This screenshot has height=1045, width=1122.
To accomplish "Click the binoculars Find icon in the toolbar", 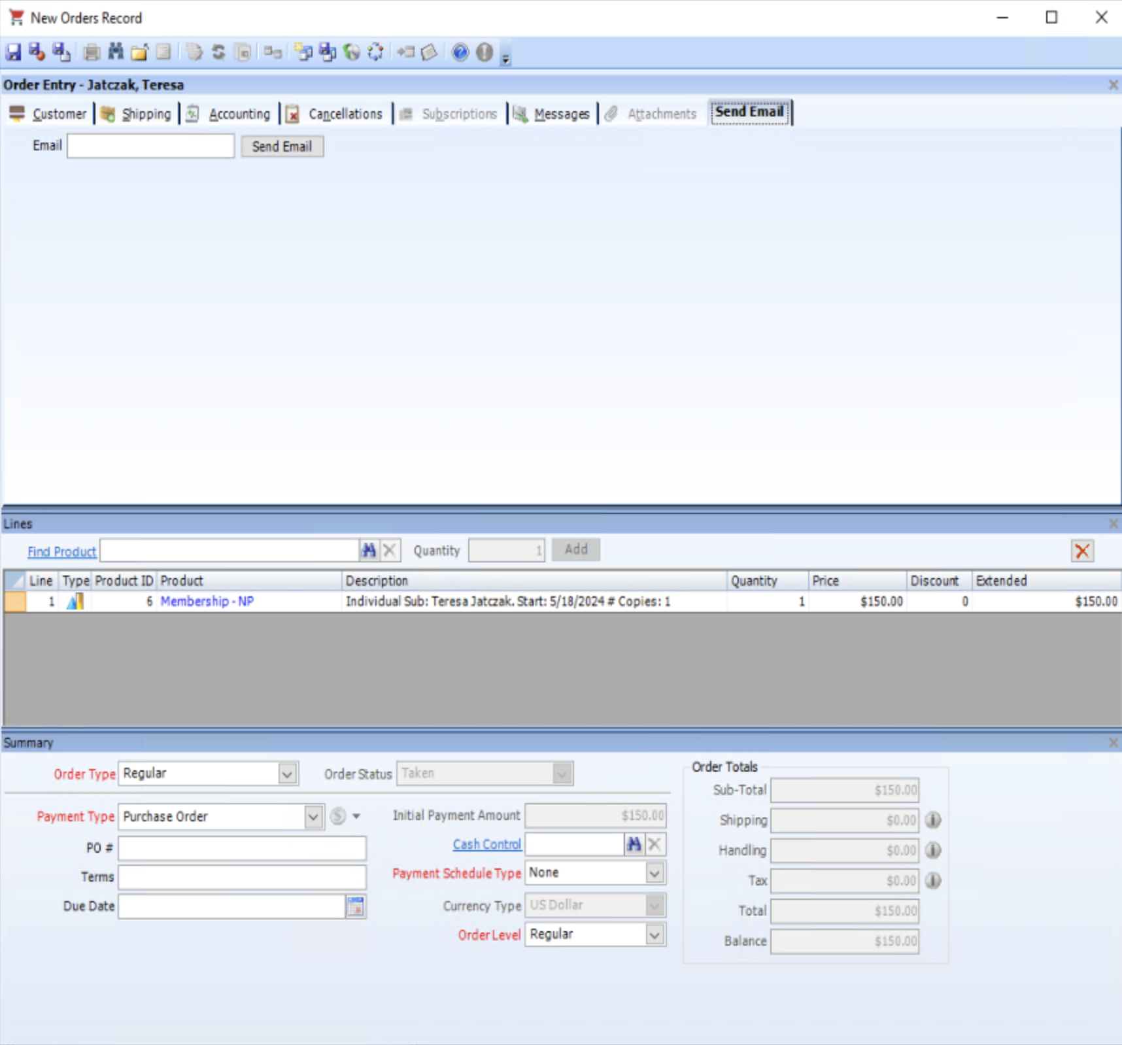I will pos(116,52).
